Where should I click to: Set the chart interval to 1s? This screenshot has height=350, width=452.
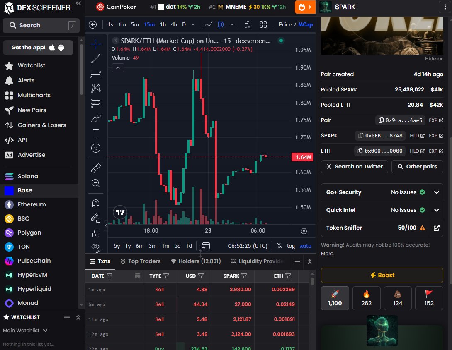tap(110, 25)
